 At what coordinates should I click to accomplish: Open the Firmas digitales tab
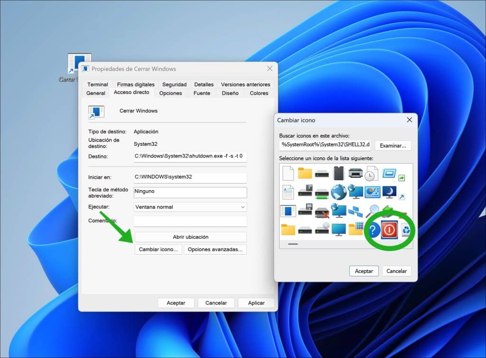[x=135, y=84]
